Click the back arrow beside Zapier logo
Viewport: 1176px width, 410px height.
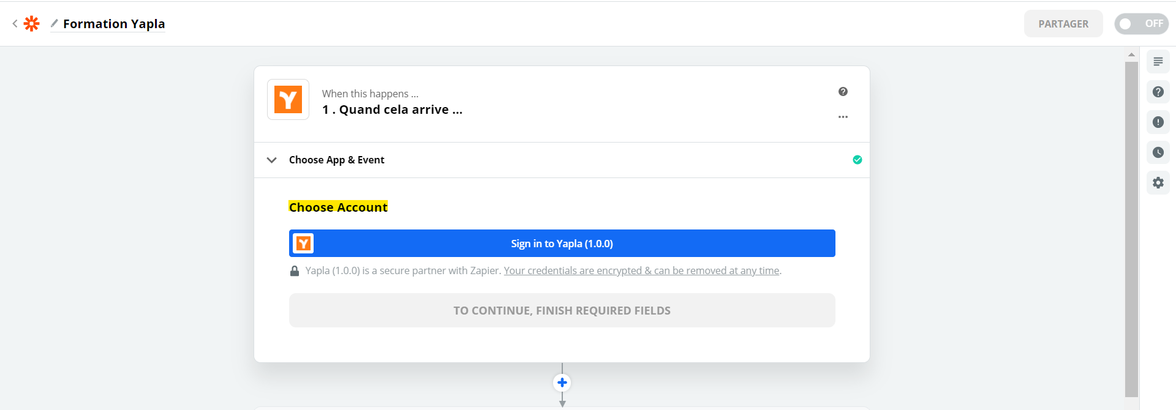15,24
